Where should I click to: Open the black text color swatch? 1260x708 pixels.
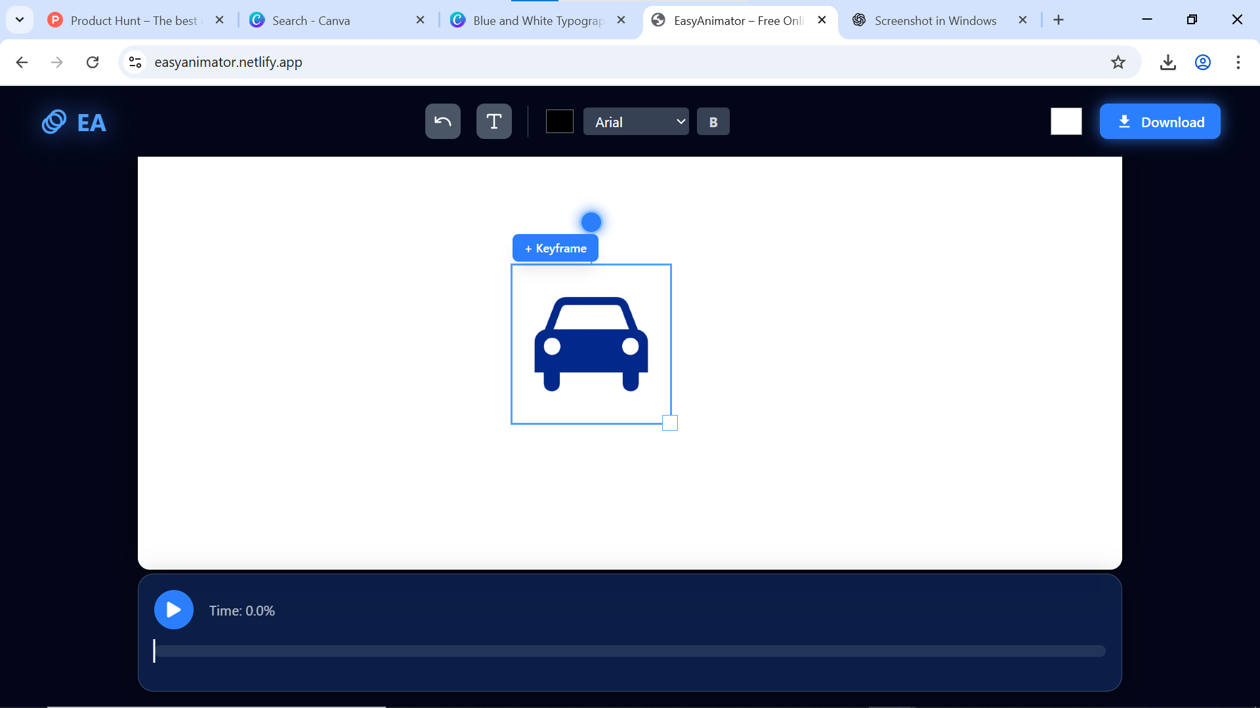click(560, 121)
